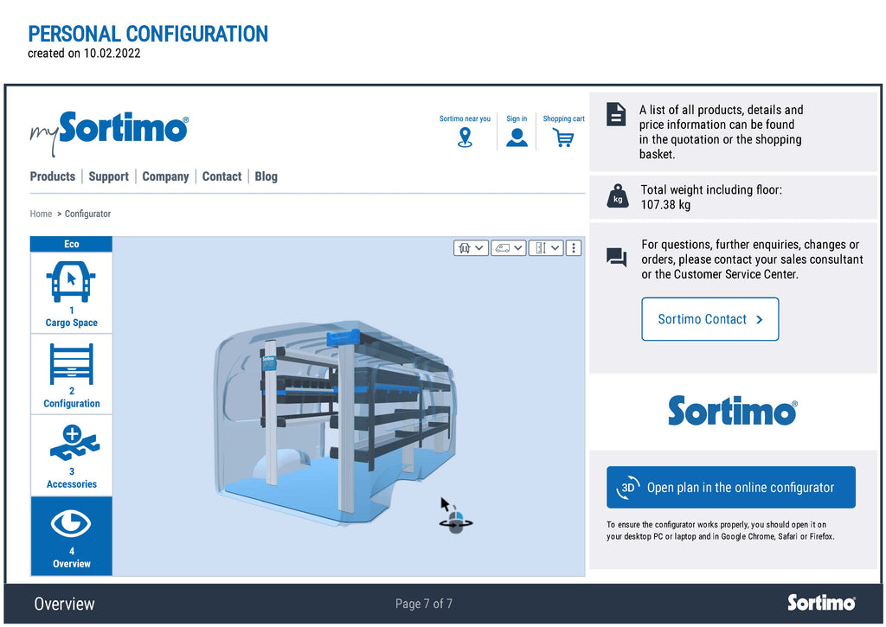The image size is (886, 627).
Task: Go to step 2 Configuration
Action: (71, 374)
